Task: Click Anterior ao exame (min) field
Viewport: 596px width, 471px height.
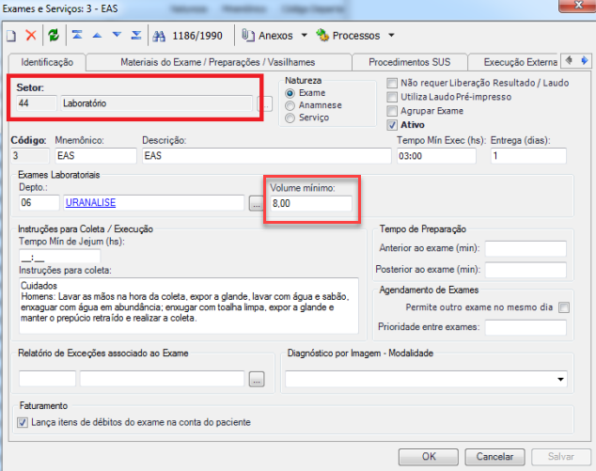Action: pyautogui.click(x=525, y=248)
